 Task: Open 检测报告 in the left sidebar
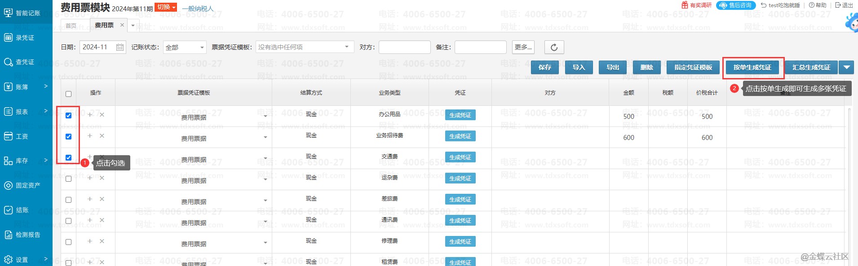tap(28, 235)
